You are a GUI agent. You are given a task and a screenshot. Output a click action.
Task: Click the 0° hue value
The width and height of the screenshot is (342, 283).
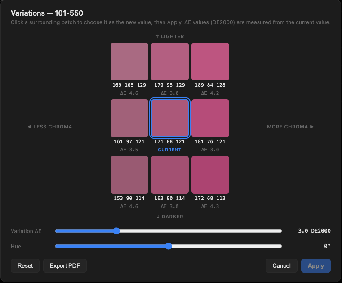[x=327, y=246]
